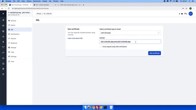Open Manage in site menu

pos(20,48)
